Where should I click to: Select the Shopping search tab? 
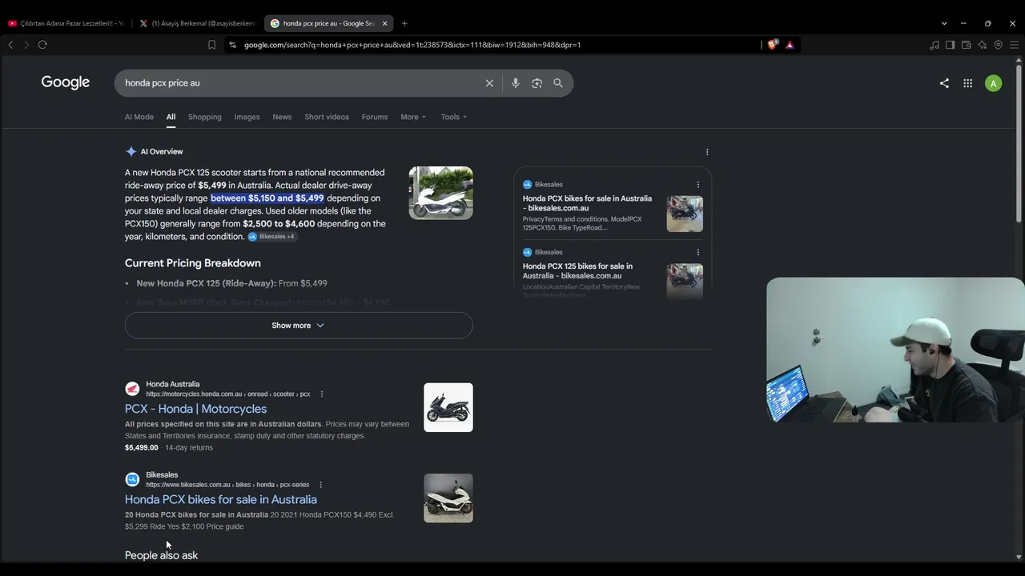[205, 117]
